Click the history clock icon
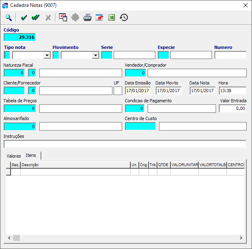Screen dimensions: 252x249 click(124, 17)
